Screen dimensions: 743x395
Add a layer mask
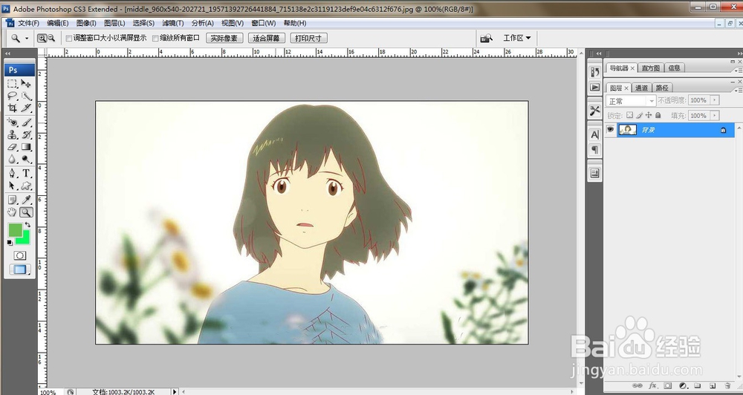tap(668, 385)
